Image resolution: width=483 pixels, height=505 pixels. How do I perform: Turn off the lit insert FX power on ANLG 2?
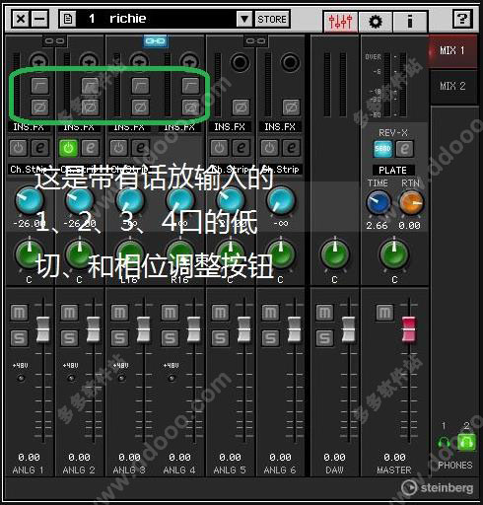tap(68, 148)
